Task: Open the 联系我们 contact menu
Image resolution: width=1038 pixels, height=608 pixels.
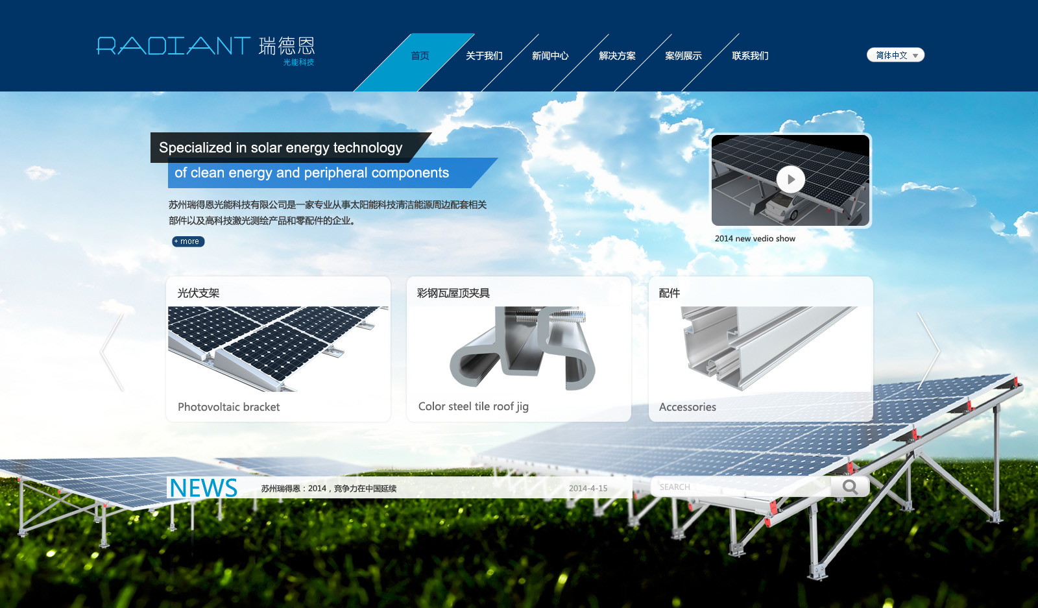Action: click(x=750, y=56)
